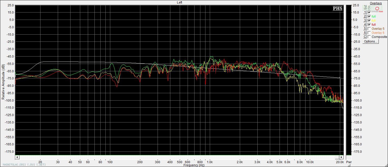Screen dimensions: 388x167
Task: Click the Set button for overlay 1
Action: (365, 12)
